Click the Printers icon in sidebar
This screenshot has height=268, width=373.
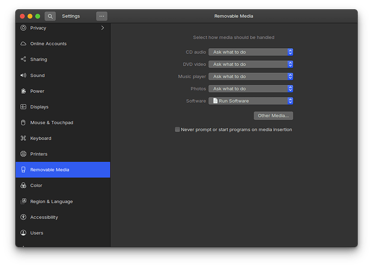[x=23, y=154]
